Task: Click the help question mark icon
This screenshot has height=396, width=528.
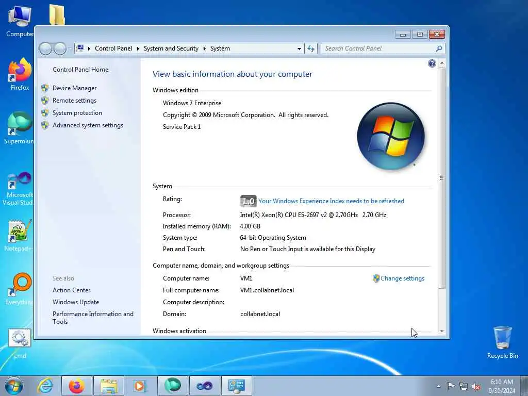Action: click(x=432, y=63)
